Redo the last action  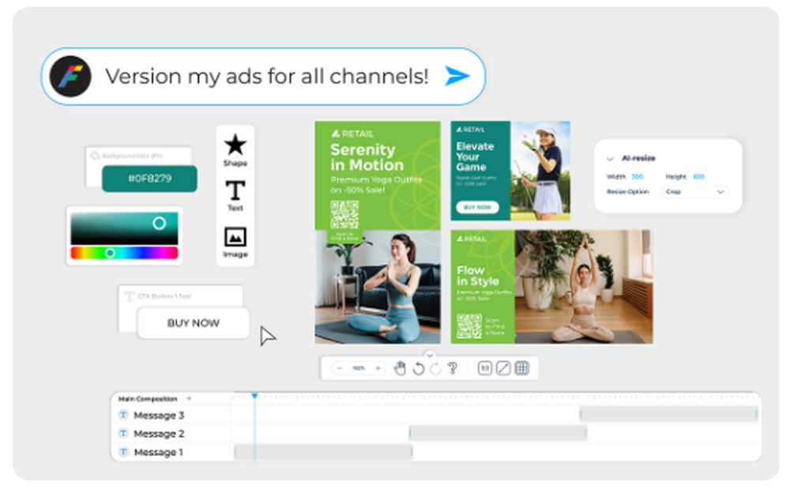435,368
